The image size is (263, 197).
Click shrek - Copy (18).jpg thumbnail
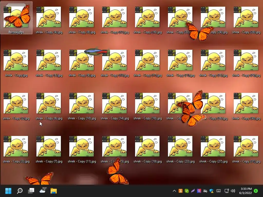point(147,103)
